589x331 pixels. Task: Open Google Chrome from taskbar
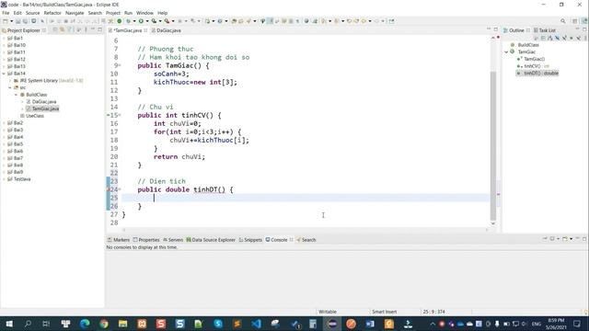coord(104,324)
